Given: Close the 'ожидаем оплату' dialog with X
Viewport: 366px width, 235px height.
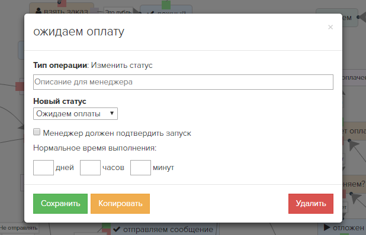Looking at the screenshot, I should 330,27.
